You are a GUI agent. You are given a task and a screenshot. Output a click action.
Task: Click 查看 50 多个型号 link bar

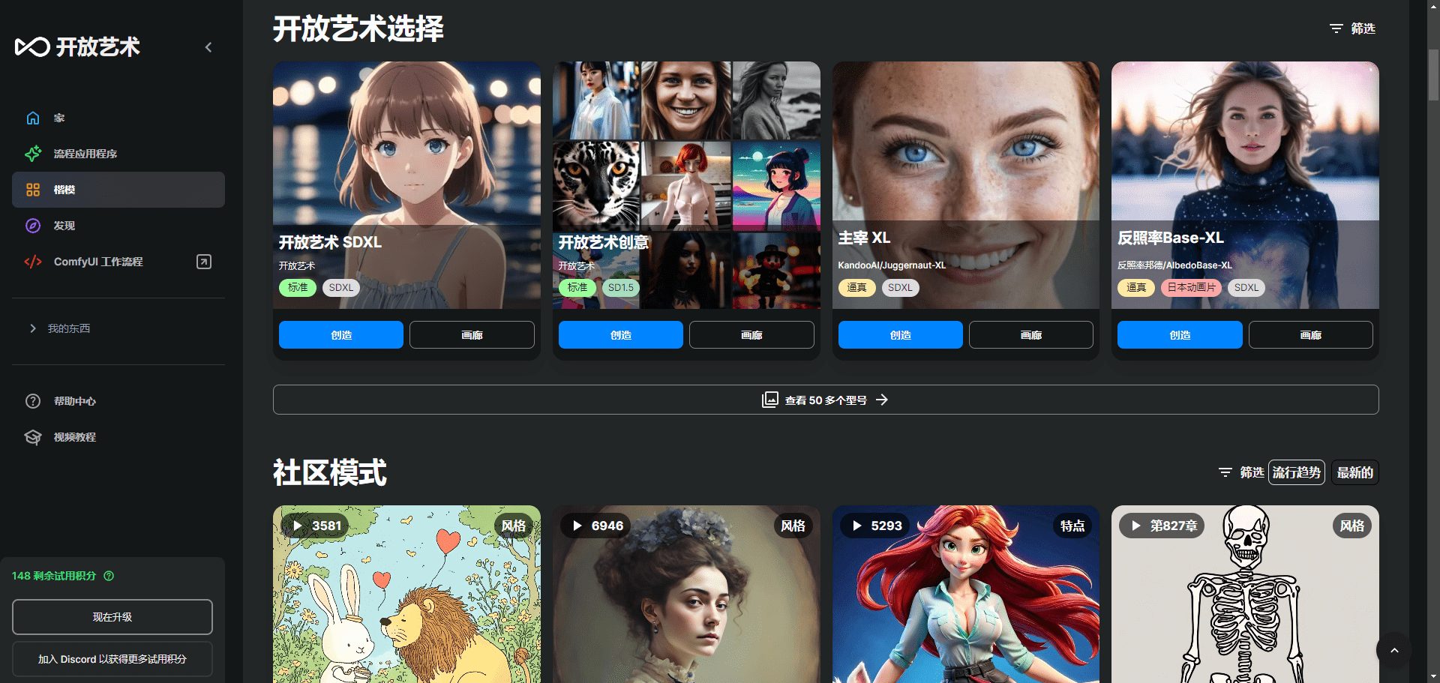pyautogui.click(x=826, y=400)
